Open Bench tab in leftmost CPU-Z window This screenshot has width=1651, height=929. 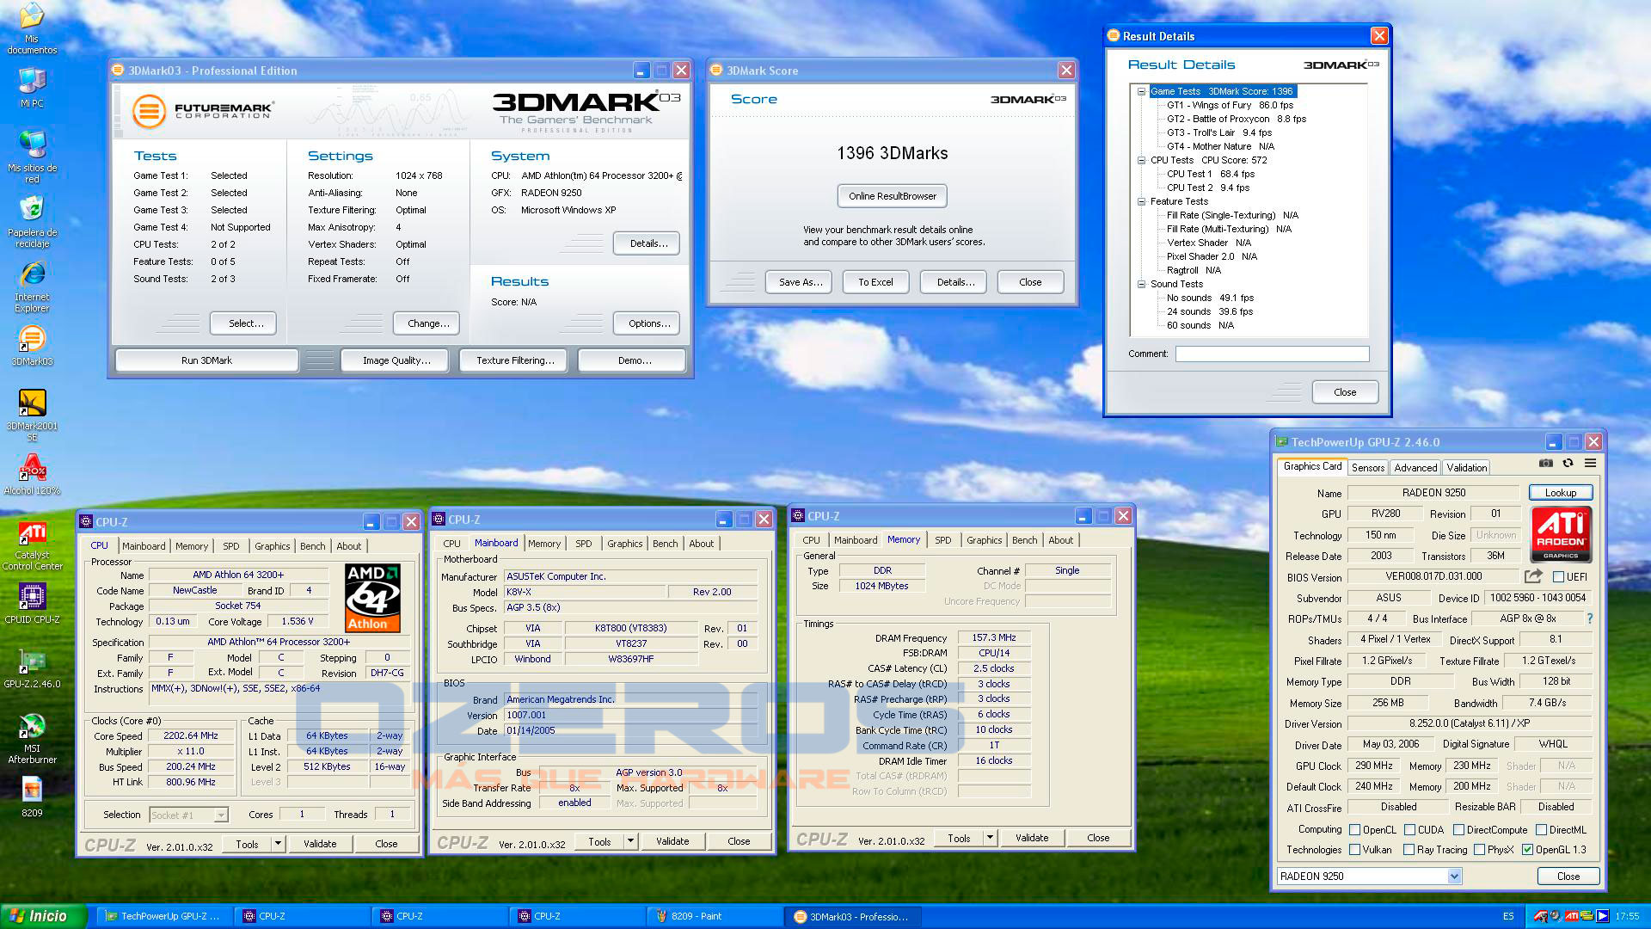[x=312, y=546]
